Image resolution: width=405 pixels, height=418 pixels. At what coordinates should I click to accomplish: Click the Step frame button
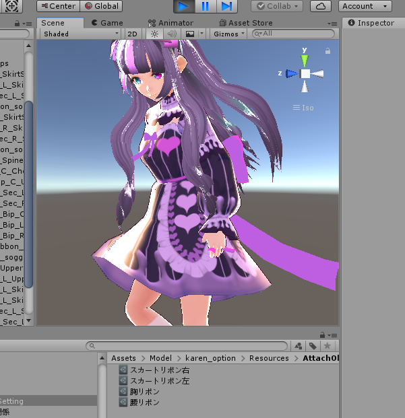(226, 6)
